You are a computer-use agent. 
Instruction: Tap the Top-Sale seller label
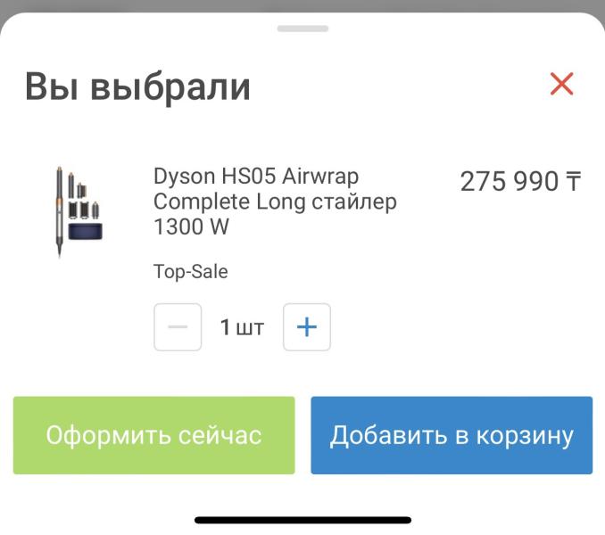tap(191, 272)
